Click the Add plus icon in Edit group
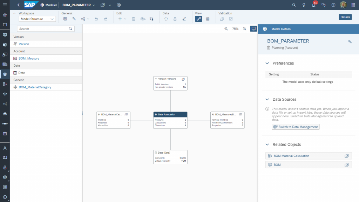This screenshot has width=359, height=202. [x=120, y=19]
